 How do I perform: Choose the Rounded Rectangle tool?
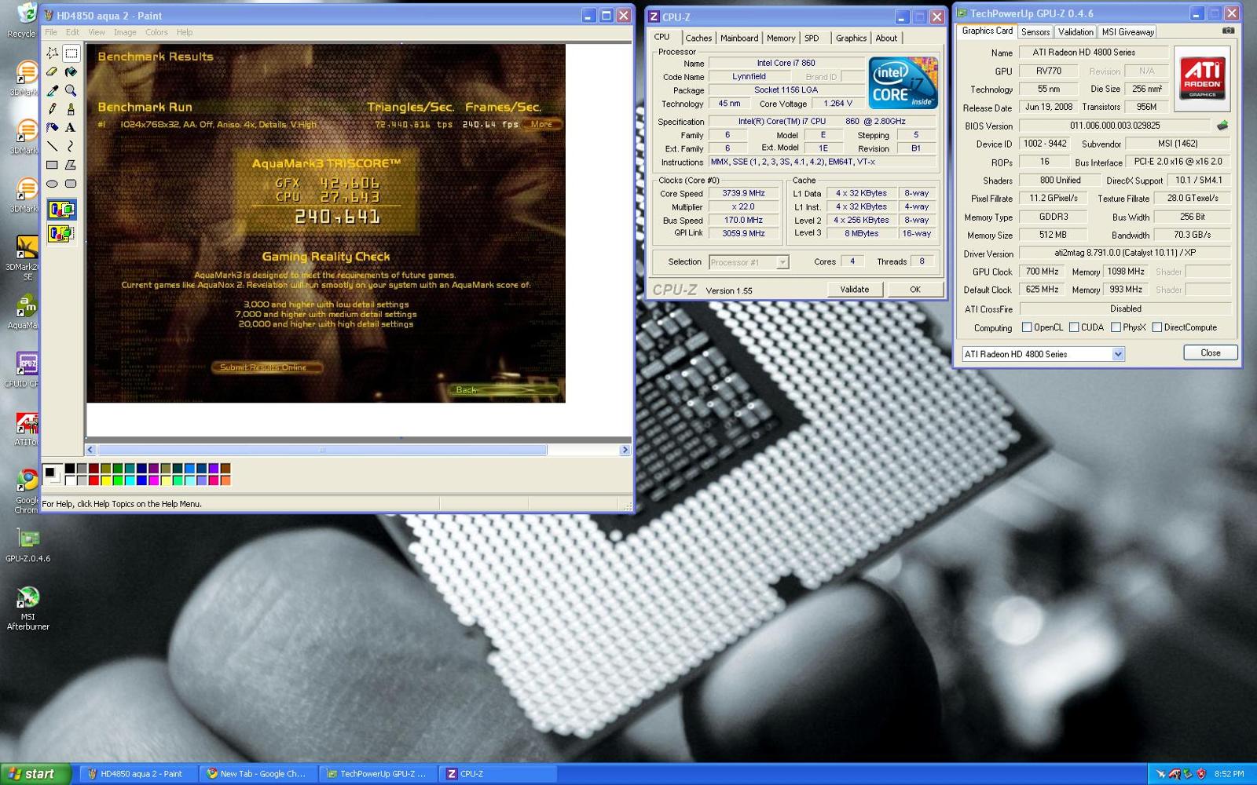pos(71,183)
